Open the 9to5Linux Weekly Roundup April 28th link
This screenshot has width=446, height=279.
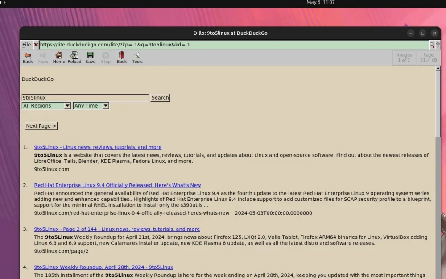(x=103, y=267)
